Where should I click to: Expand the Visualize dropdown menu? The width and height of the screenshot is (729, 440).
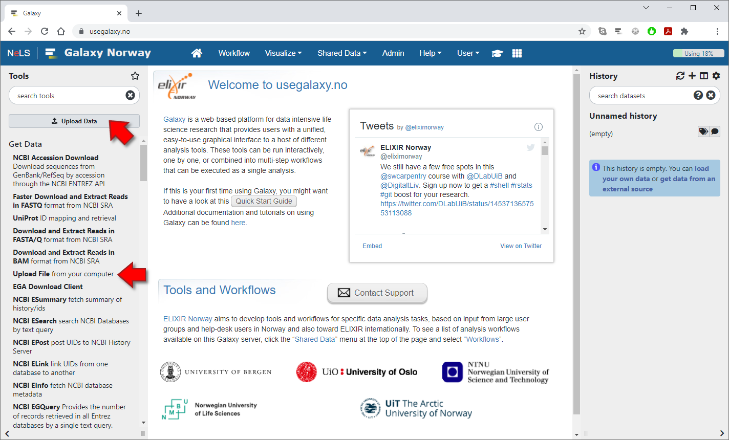[283, 53]
